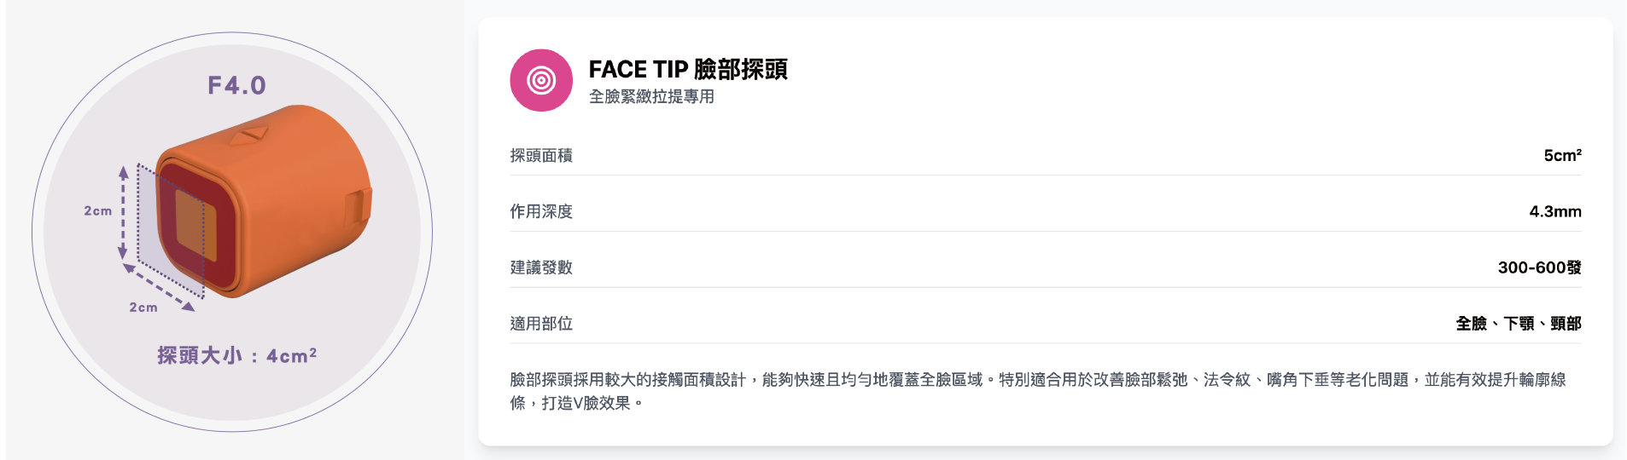This screenshot has height=460, width=1627.
Task: Click the 2cm label below diagonal arrow
Action: click(x=143, y=308)
